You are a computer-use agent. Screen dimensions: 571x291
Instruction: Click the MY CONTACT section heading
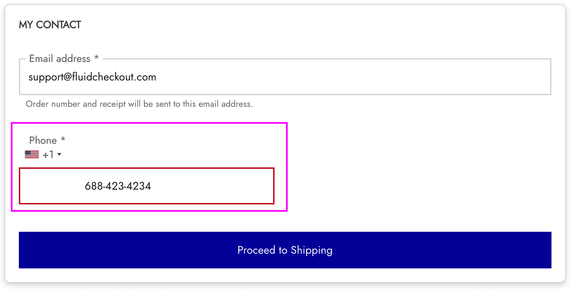[x=50, y=25]
